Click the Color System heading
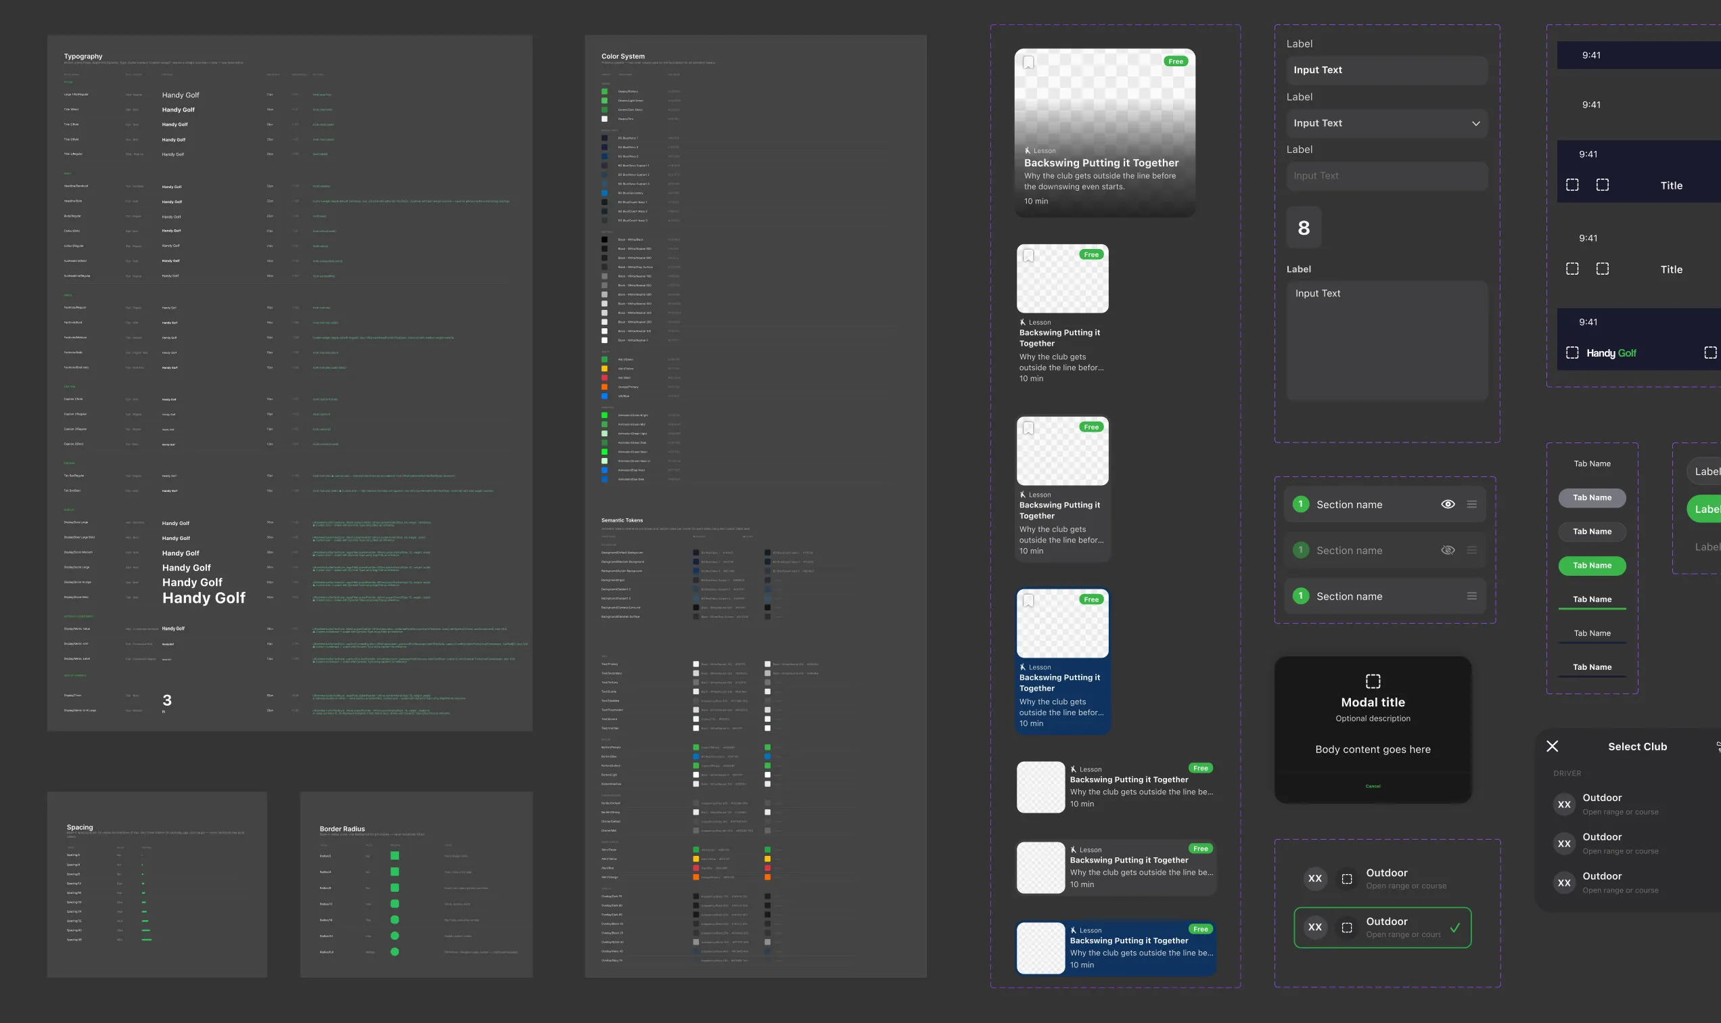This screenshot has width=1721, height=1023. [x=623, y=57]
